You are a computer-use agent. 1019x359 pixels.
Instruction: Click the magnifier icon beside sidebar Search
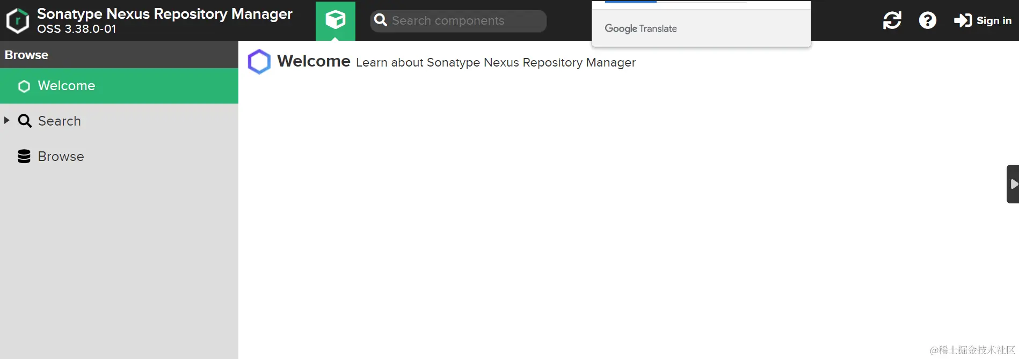click(25, 121)
